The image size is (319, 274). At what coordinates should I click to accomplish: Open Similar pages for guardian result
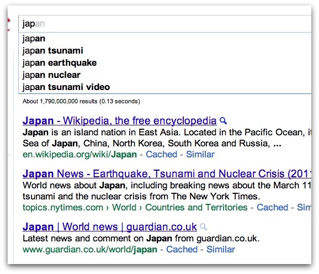pyautogui.click(x=221, y=249)
